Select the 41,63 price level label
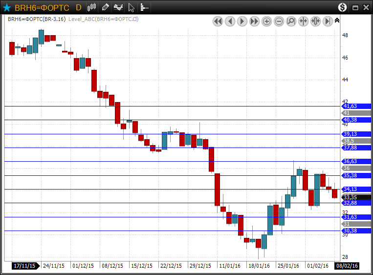 click(350, 106)
